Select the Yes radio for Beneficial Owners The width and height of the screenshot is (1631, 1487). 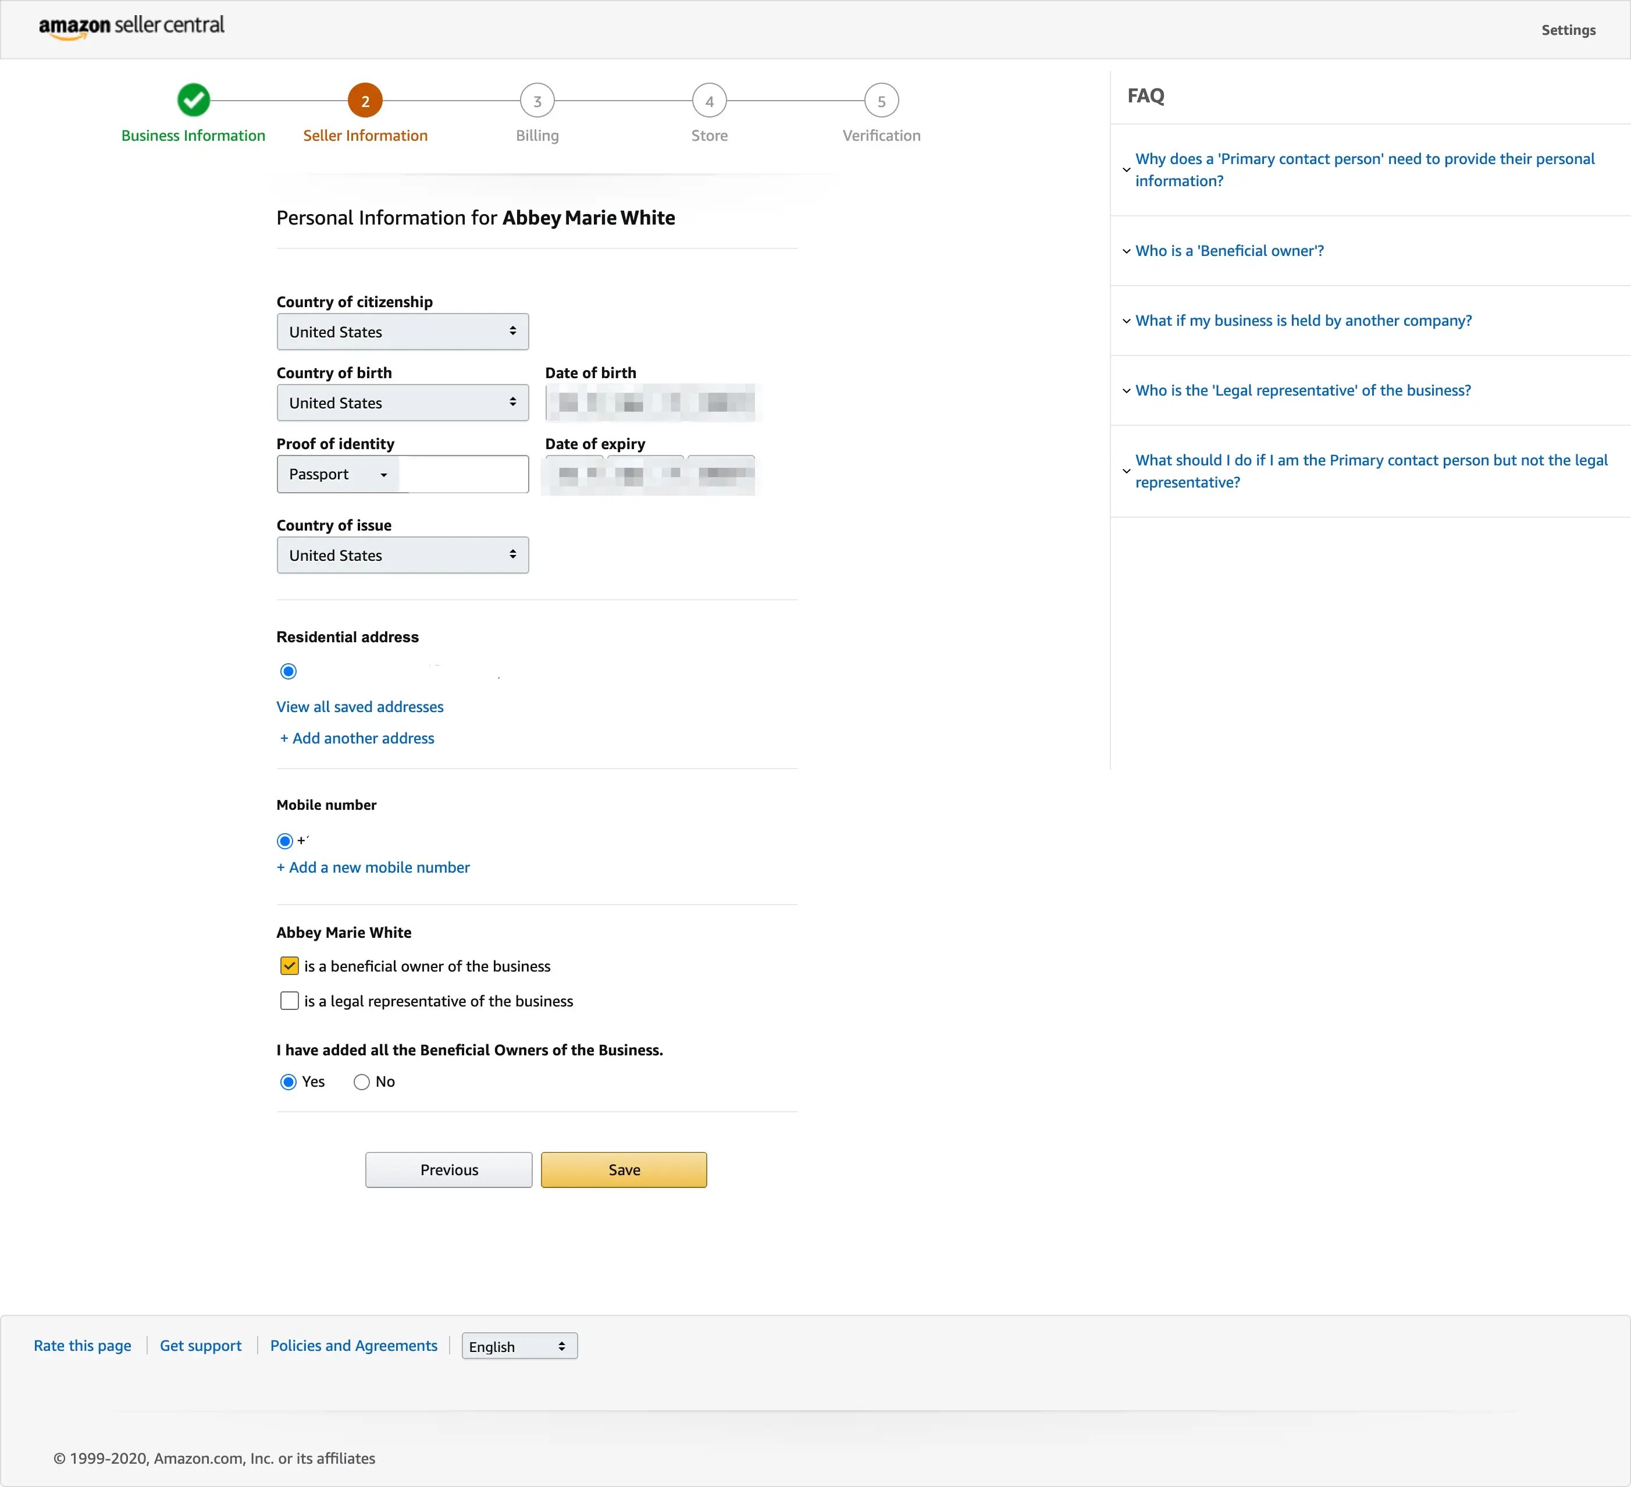[289, 1082]
